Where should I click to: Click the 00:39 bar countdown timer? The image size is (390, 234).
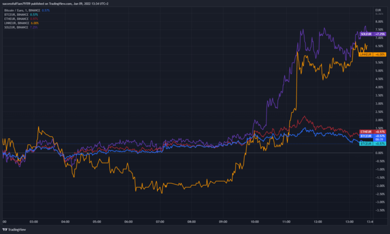379,139
